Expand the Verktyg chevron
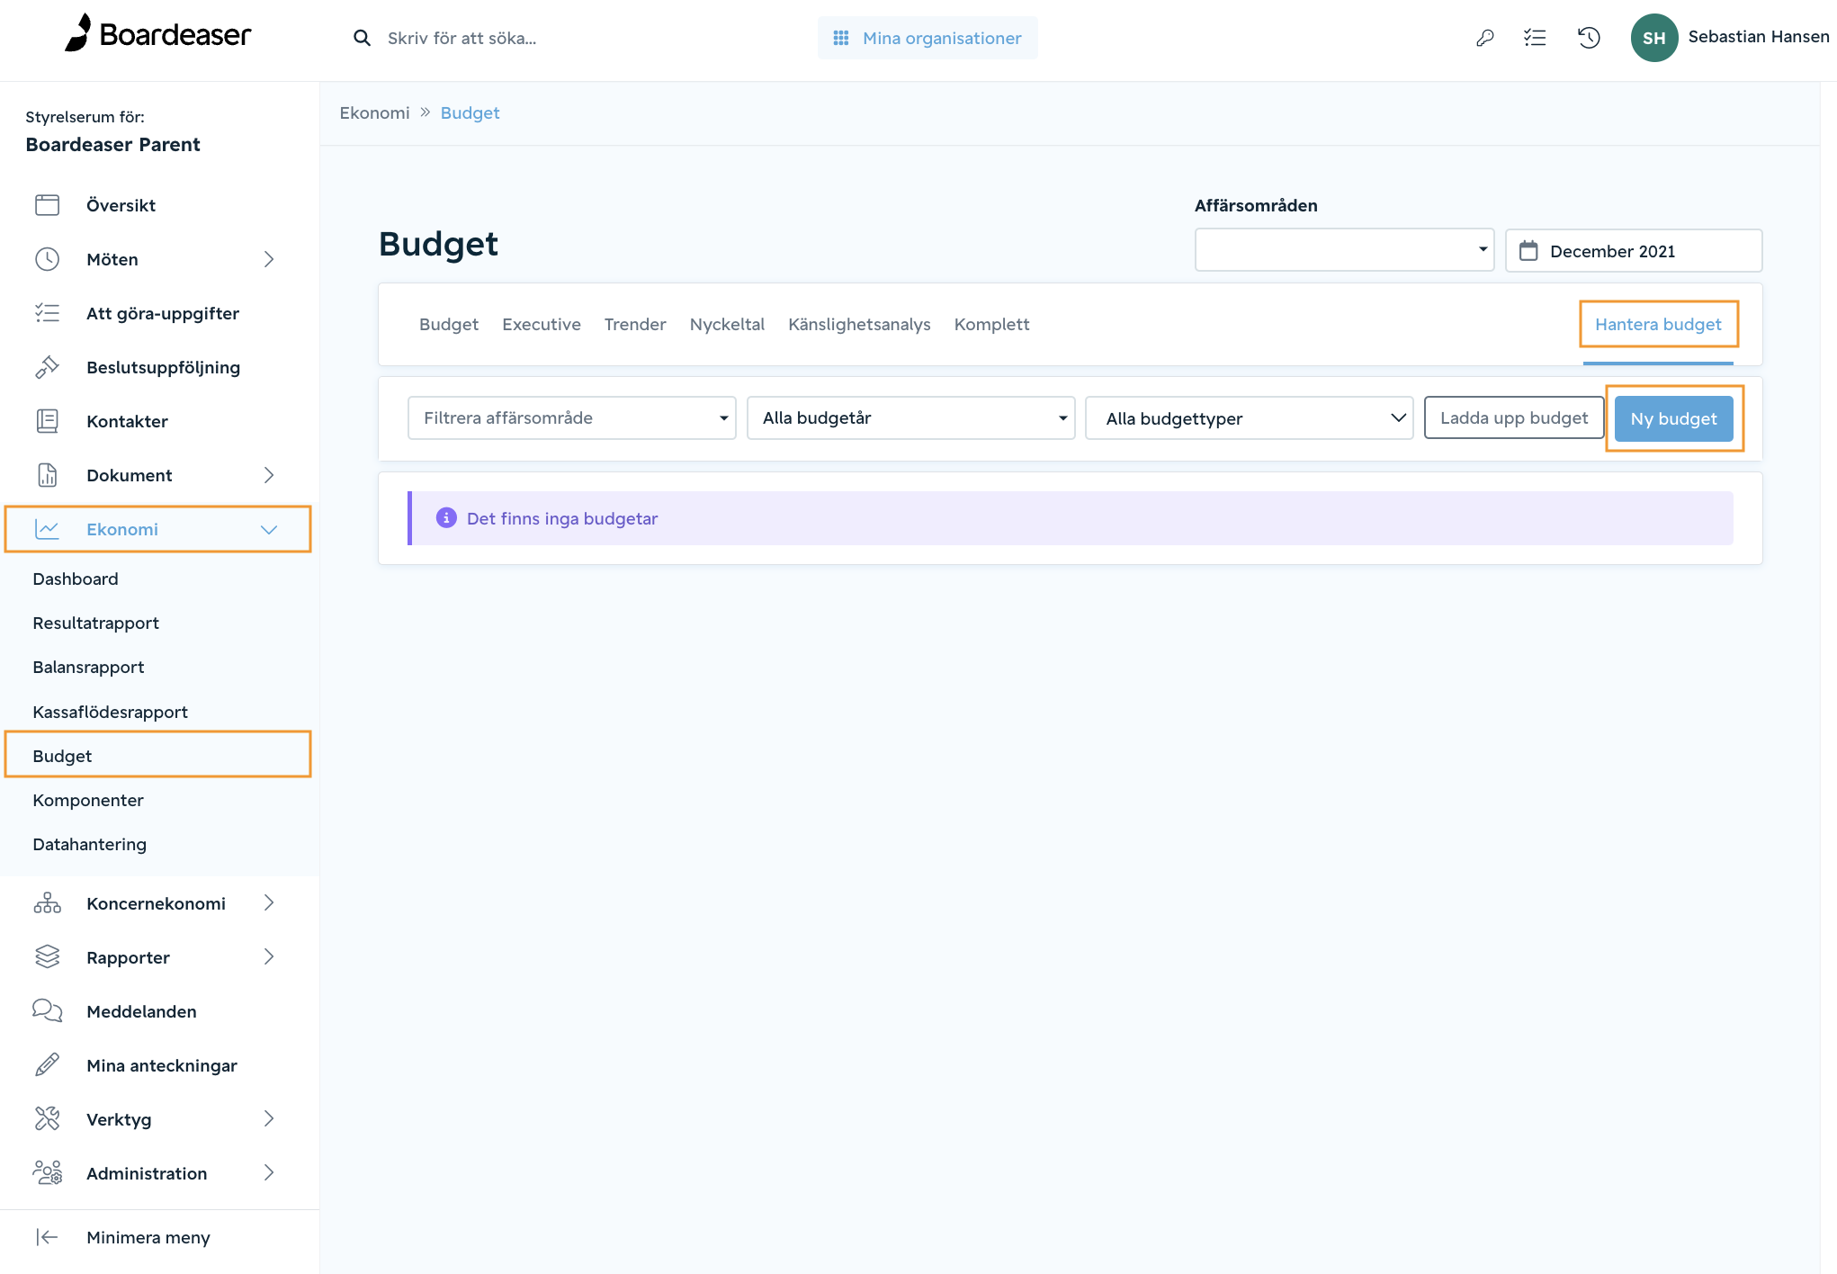 268,1119
